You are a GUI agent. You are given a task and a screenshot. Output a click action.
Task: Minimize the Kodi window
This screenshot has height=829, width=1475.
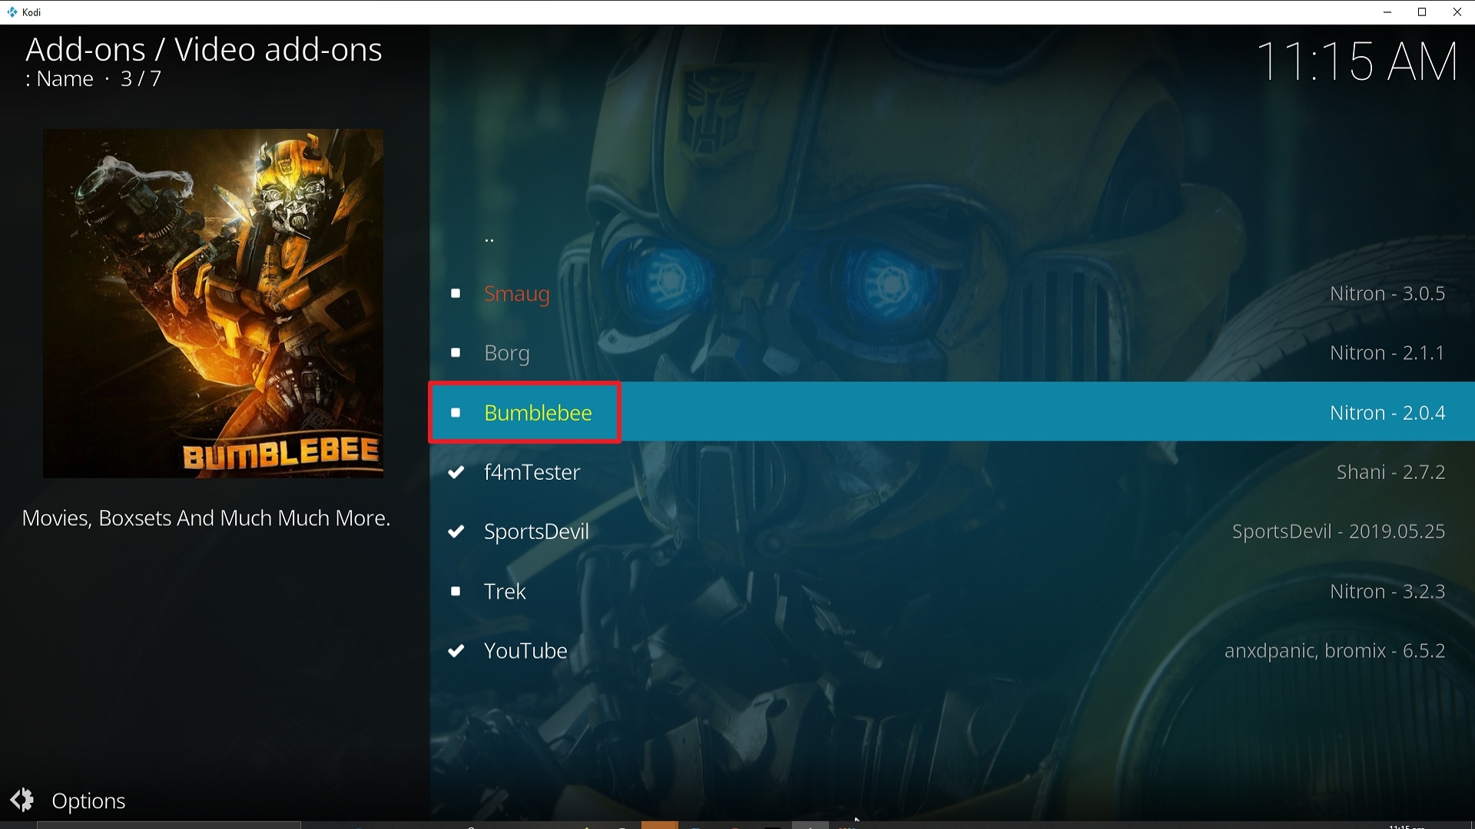(1387, 12)
